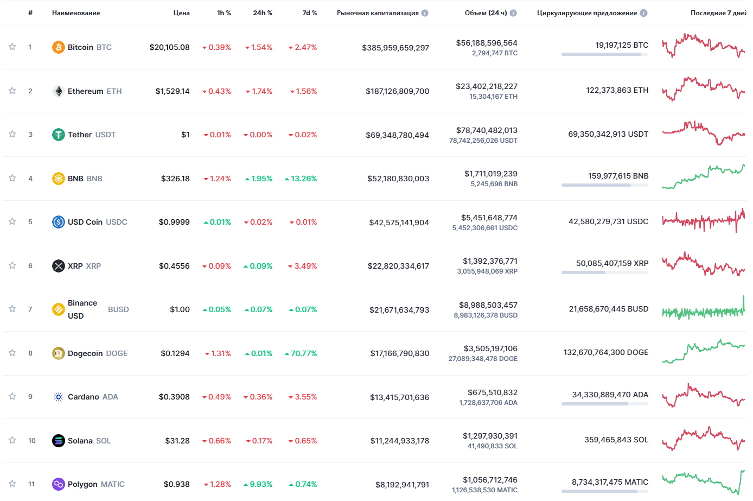The height and width of the screenshot is (501, 753).
Task: Open Bitcoin 24h volume $56,188,596,564 link
Action: click(486, 43)
